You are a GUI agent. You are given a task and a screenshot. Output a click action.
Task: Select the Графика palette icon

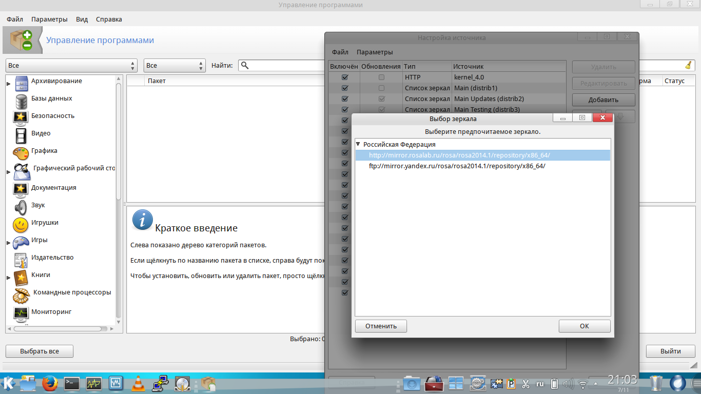coord(21,153)
